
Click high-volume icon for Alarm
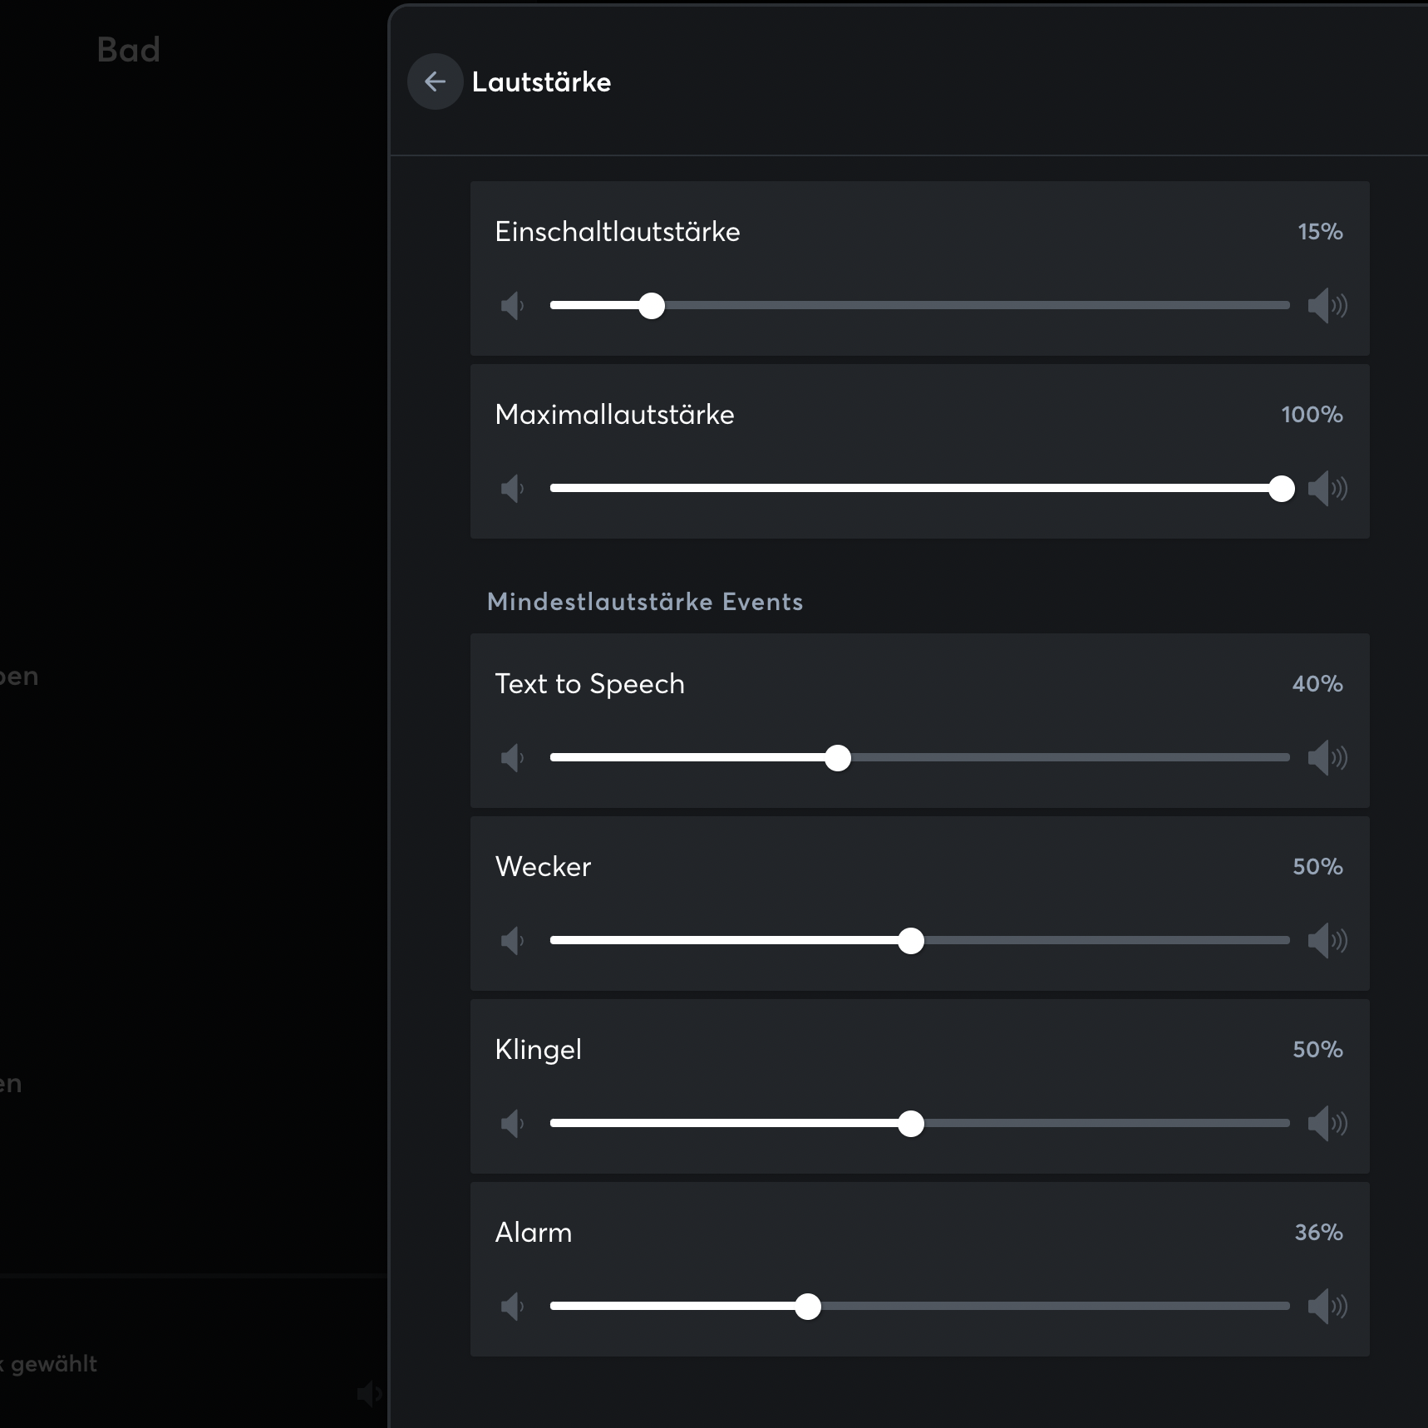(1327, 1307)
